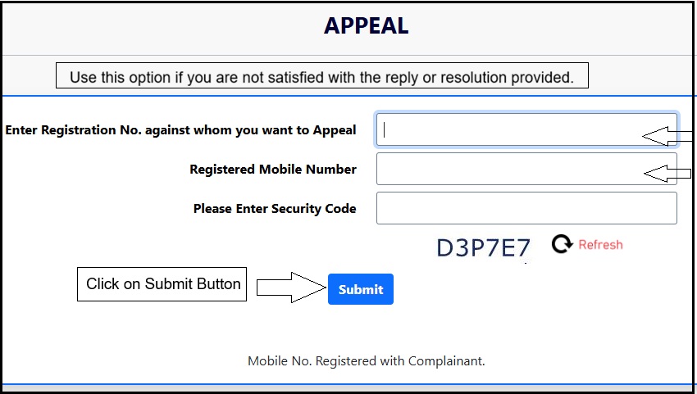Select the Security Code text field
The image size is (697, 394).
[526, 208]
